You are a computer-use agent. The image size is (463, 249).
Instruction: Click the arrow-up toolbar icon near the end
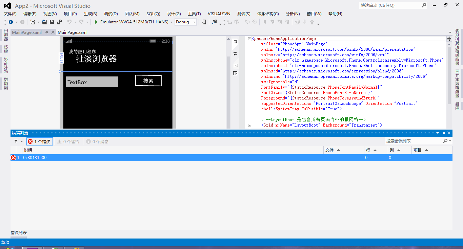point(312,22)
